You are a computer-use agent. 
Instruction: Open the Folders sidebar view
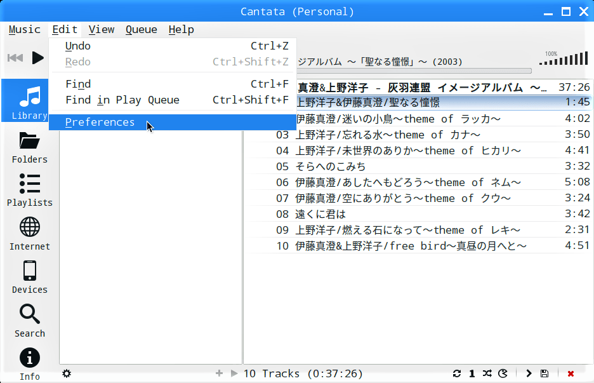tap(30, 147)
